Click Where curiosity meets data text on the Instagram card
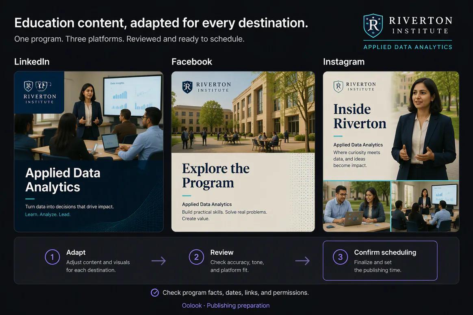This screenshot has width=473, height=315. coord(356,159)
